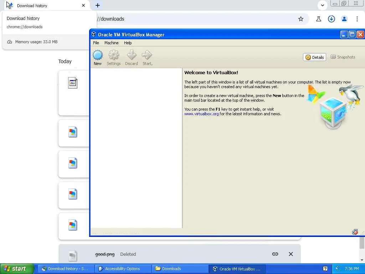Copy download link for good.png

[x=275, y=254]
